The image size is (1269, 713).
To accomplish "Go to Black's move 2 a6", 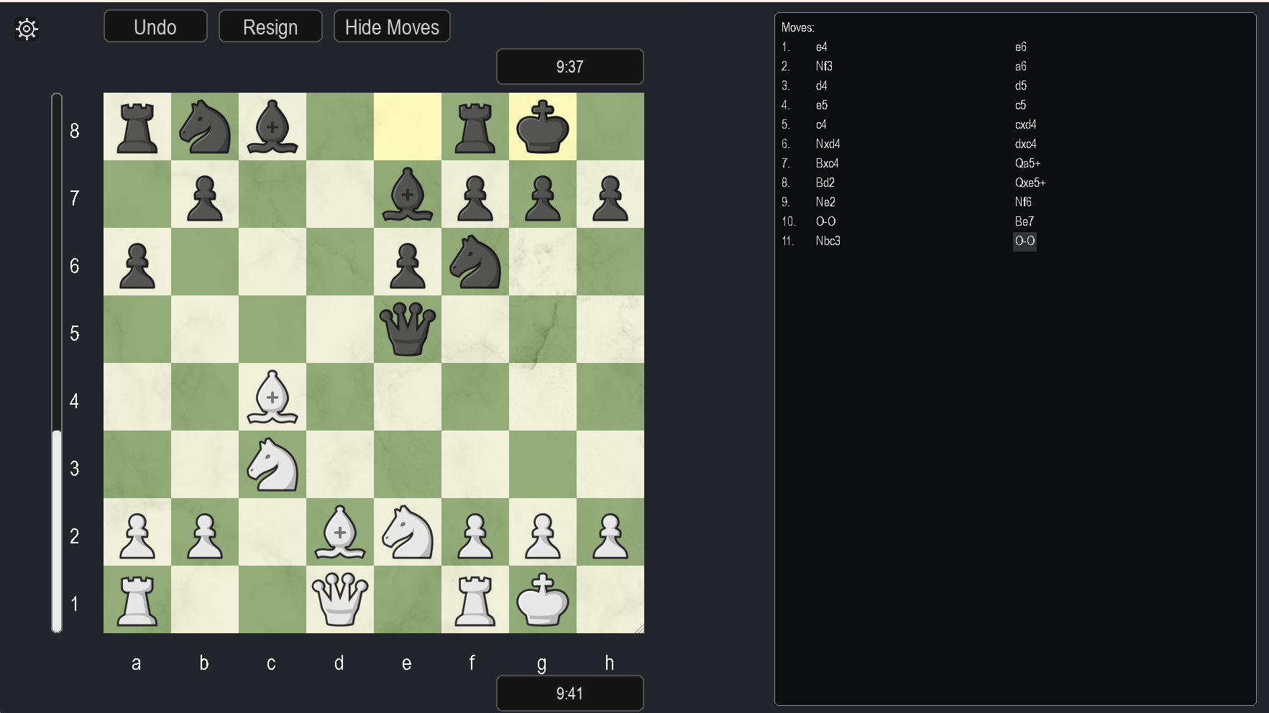I will click(x=1021, y=66).
